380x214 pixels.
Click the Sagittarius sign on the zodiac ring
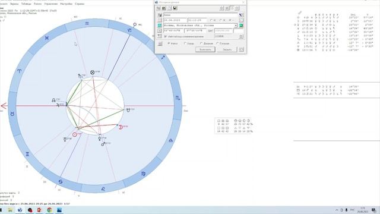pyautogui.click(x=163, y=58)
